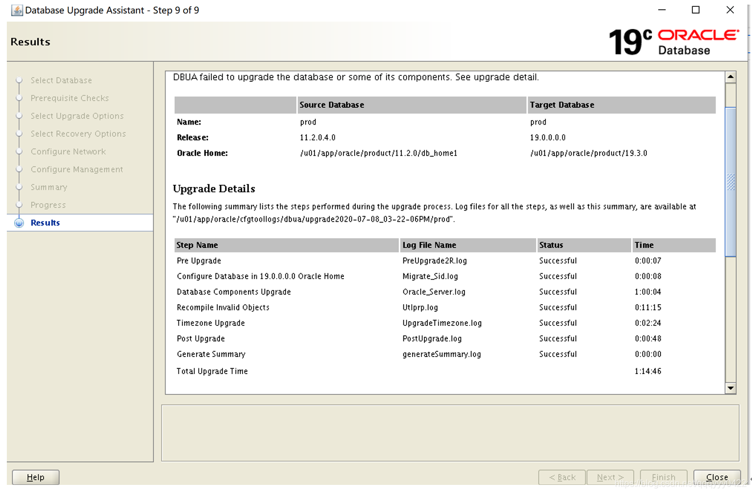Click time value 0:11:15
The height and width of the screenshot is (494, 752).
click(648, 308)
